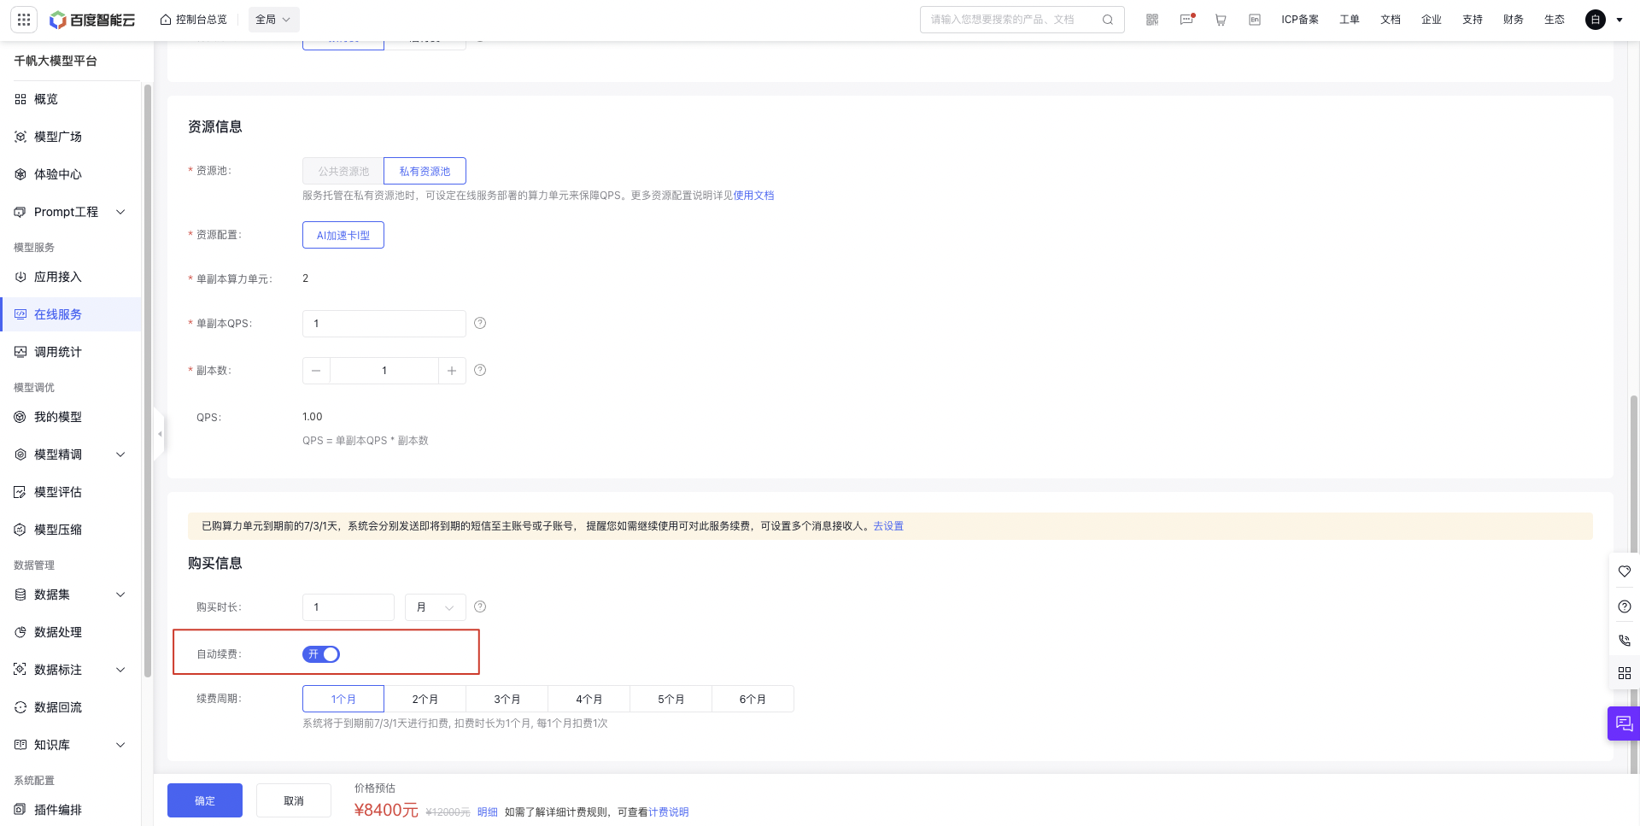
Task: Open 财务 in top navigation
Action: pyautogui.click(x=1514, y=20)
